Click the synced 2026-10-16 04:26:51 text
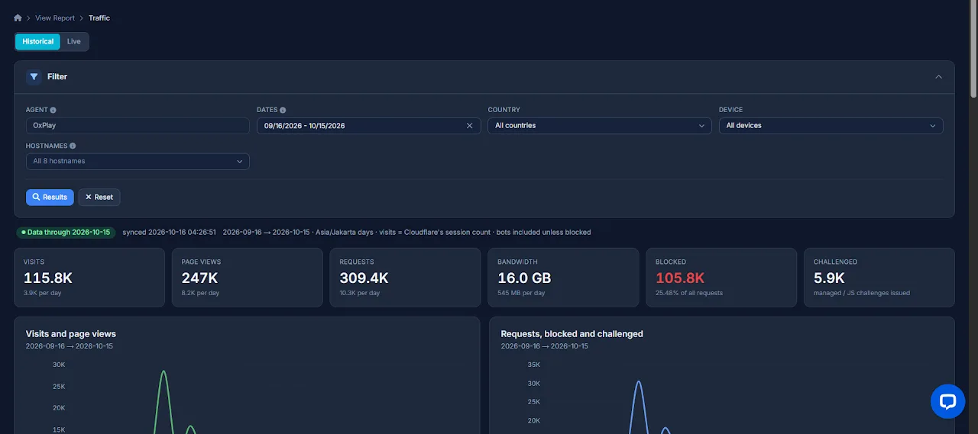The height and width of the screenshot is (434, 978). pos(169,232)
